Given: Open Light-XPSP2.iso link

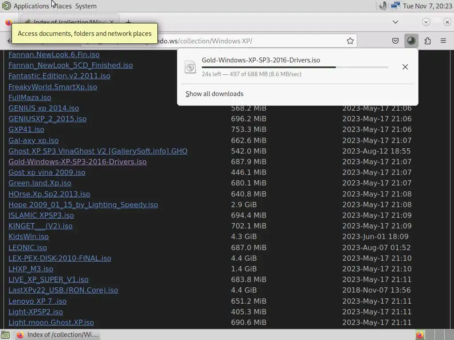Looking at the screenshot, I should click(35, 312).
